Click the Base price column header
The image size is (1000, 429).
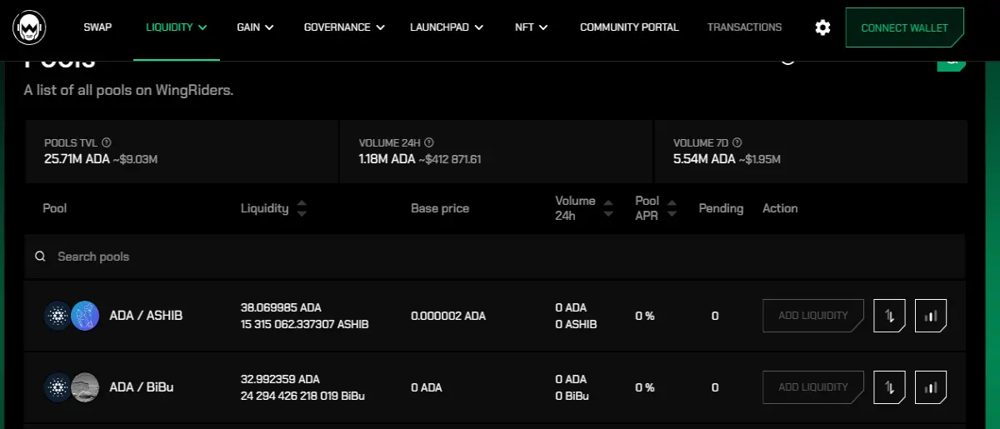(440, 208)
